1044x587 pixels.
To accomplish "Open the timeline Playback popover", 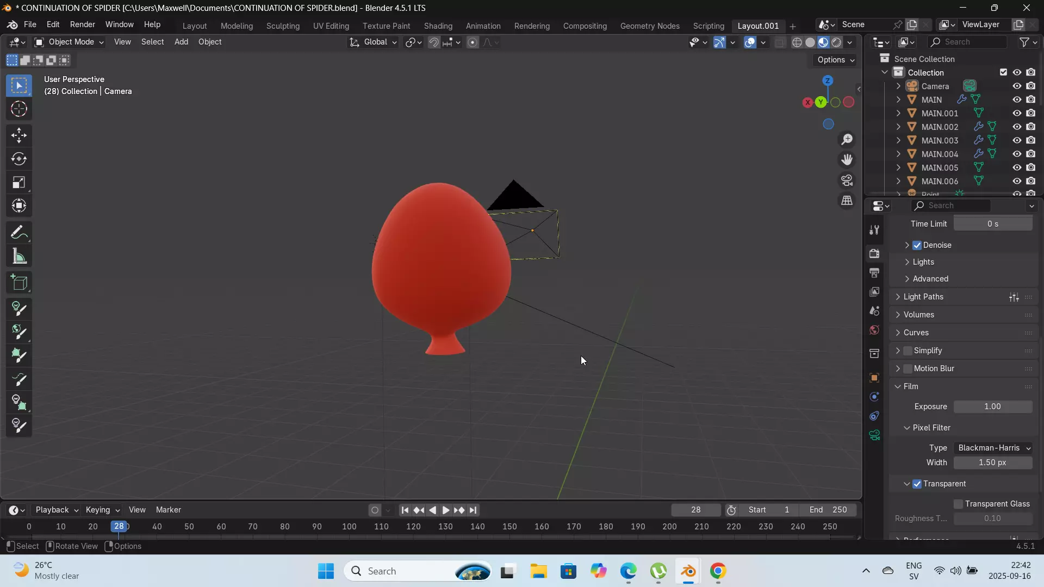I will (57, 510).
